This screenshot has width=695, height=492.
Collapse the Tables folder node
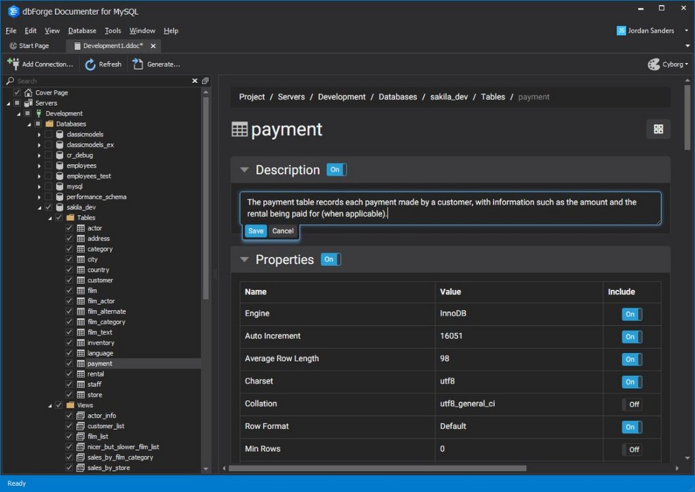pos(50,218)
